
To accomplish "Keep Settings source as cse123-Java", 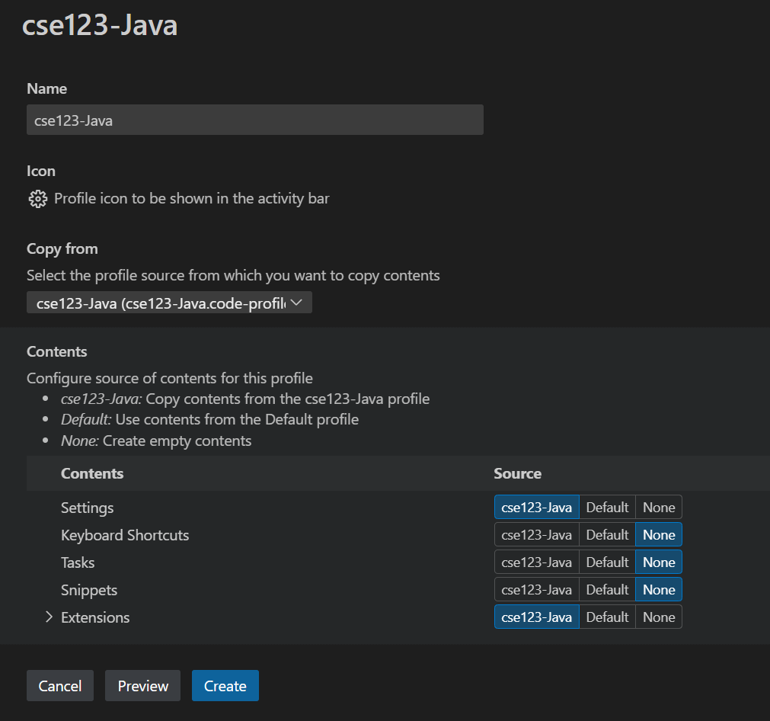I will tap(536, 507).
